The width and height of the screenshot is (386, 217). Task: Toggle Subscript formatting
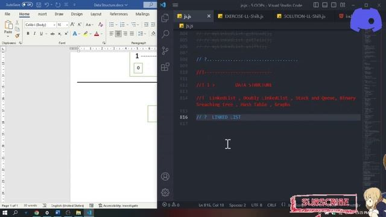[60, 34]
